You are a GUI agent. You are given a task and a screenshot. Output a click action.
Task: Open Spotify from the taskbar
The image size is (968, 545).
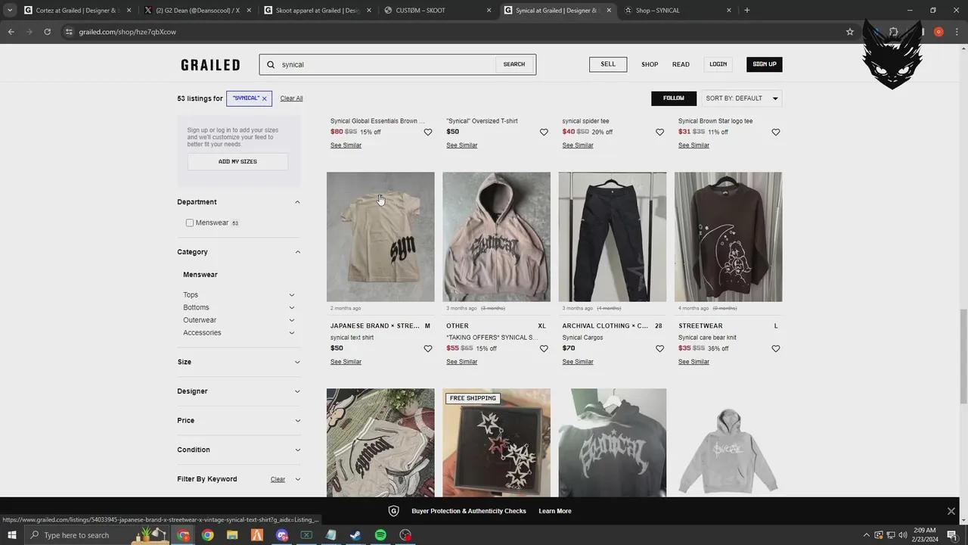380,535
